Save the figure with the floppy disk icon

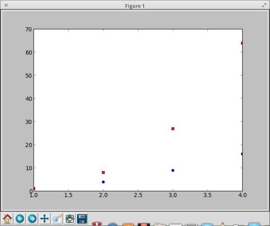[x=82, y=219]
